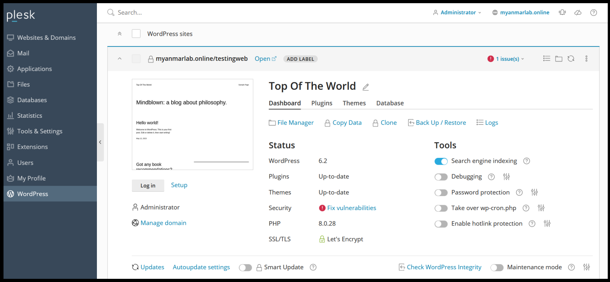Switch to the Themes tab

(x=354, y=103)
